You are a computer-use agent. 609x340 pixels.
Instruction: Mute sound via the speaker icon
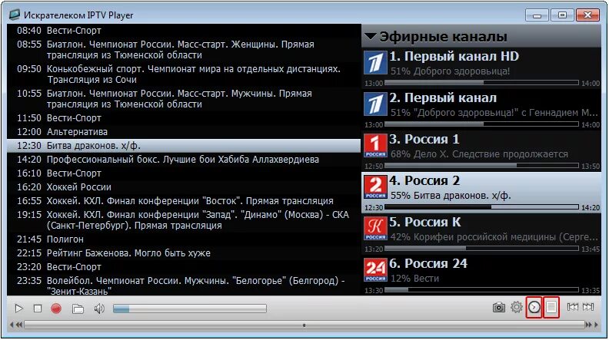tap(99, 309)
